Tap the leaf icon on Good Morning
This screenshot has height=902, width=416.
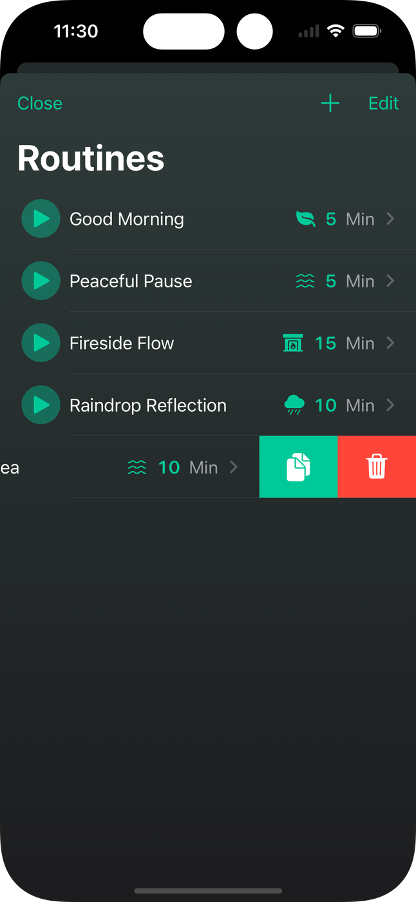click(x=305, y=219)
